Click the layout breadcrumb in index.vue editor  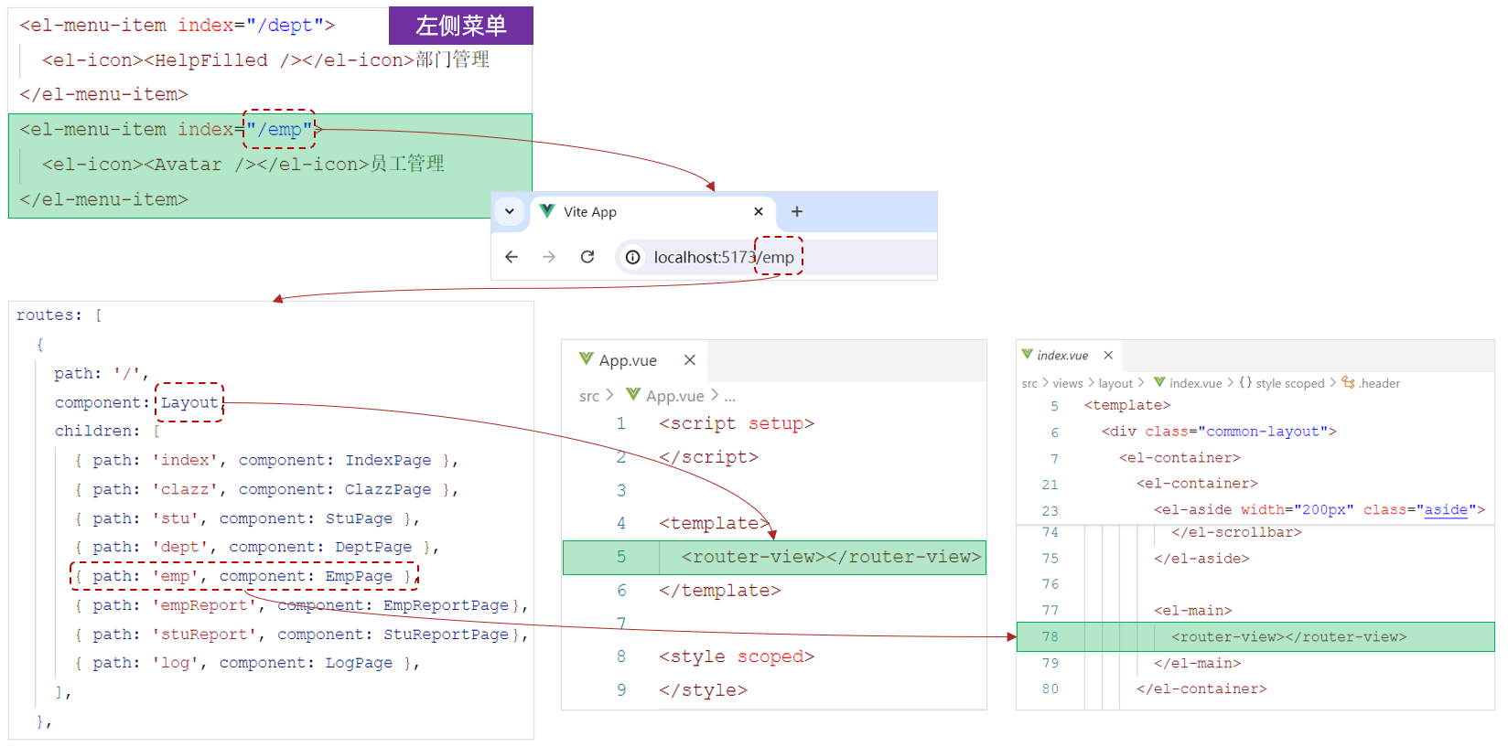point(1115,383)
